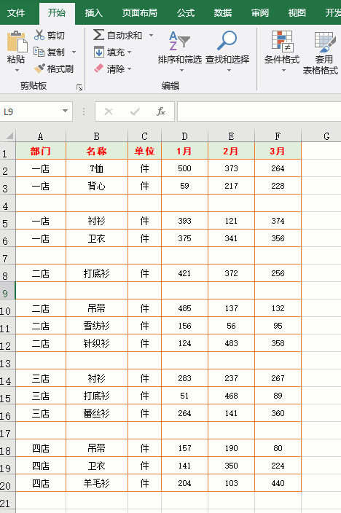Image resolution: width=341 pixels, height=513 pixels.
Task: Expand Conditional Formatting dropdown arrow
Action: [283, 71]
